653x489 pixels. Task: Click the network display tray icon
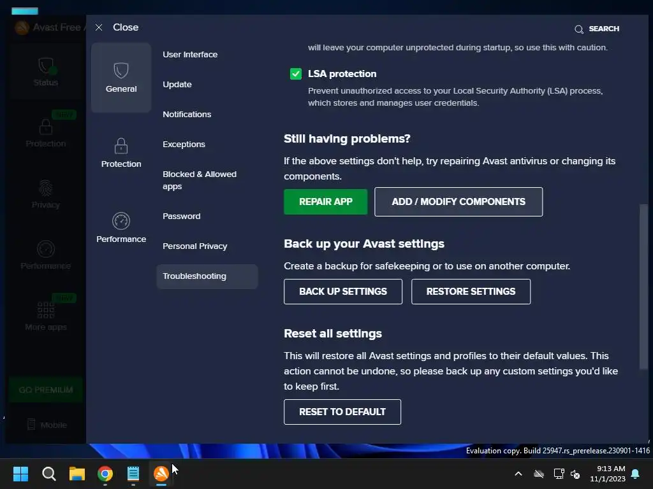click(559, 474)
